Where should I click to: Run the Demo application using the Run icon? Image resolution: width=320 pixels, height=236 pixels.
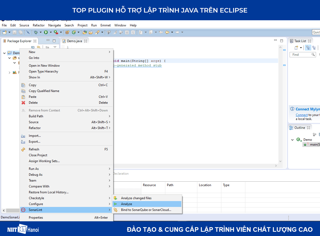click(x=46, y=32)
